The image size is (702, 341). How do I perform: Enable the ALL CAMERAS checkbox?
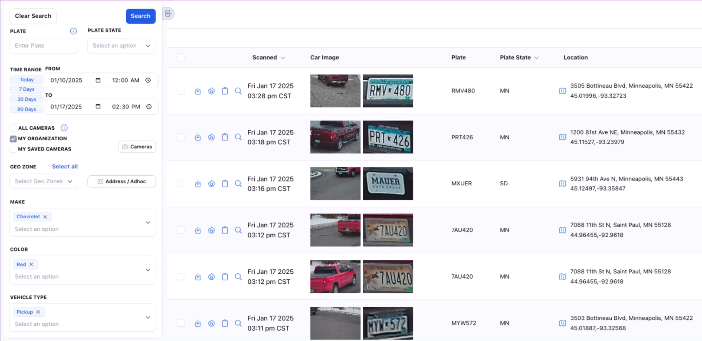(13, 128)
